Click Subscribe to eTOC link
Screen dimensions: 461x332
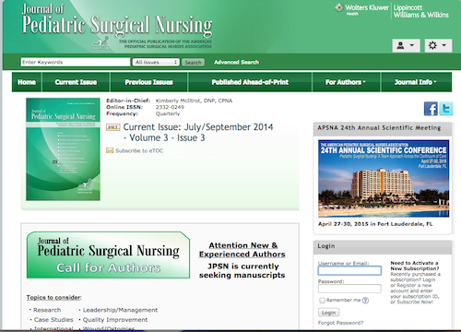(x=139, y=150)
